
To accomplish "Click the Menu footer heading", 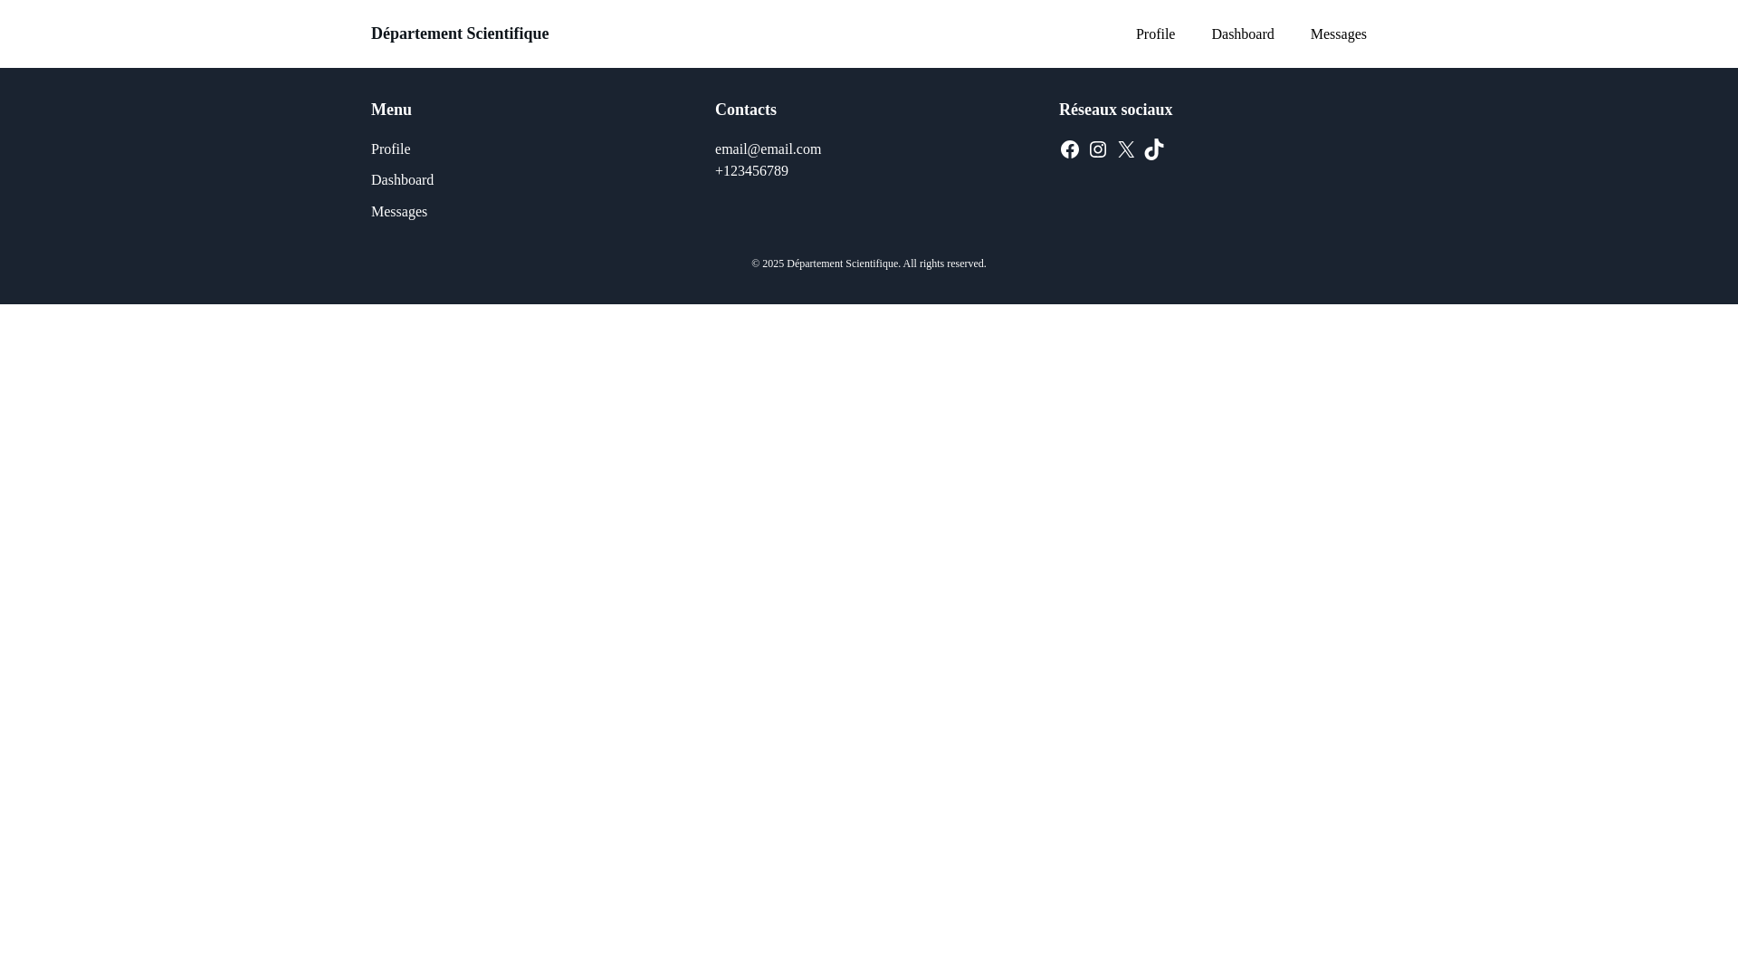I will 391,110.
